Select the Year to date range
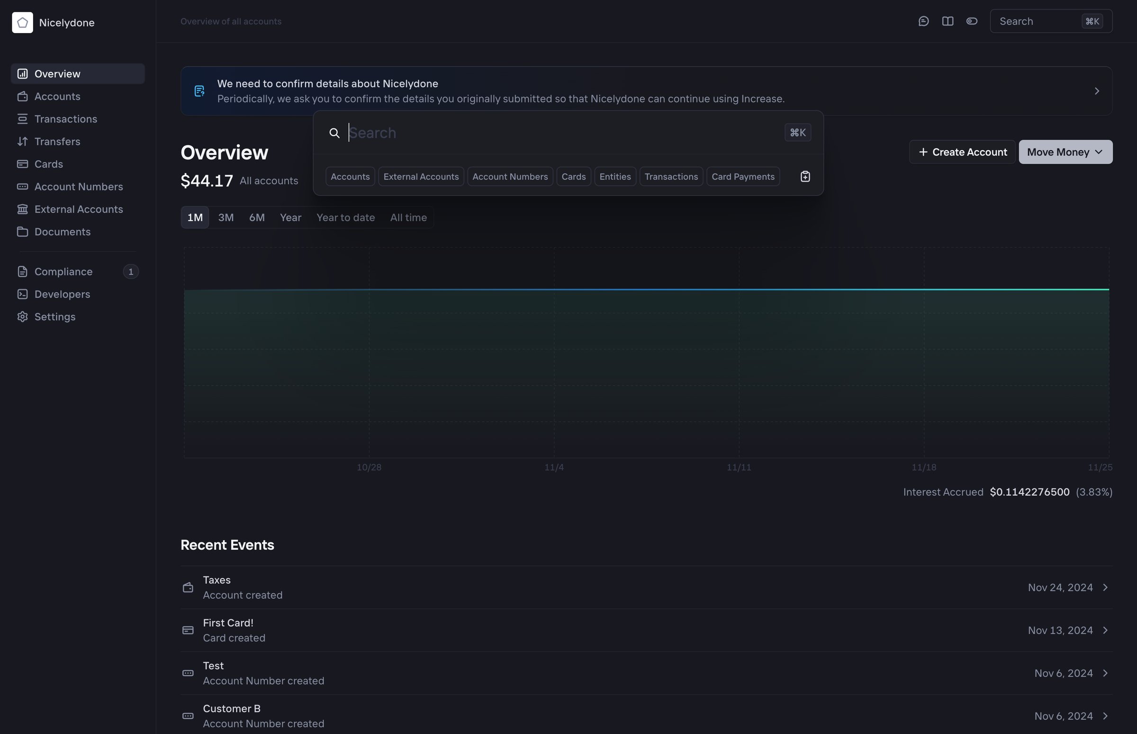 pos(345,217)
